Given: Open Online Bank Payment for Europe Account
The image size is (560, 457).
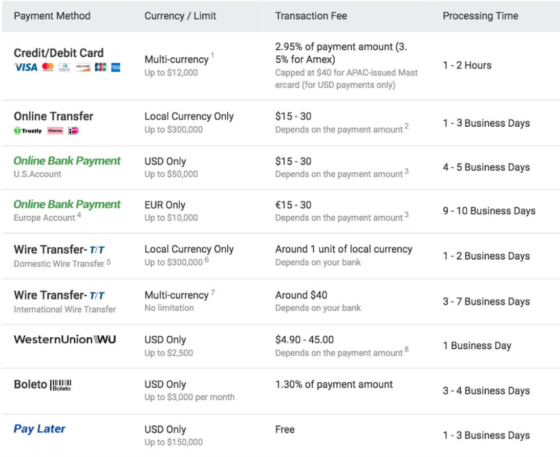Looking at the screenshot, I should pos(67,204).
